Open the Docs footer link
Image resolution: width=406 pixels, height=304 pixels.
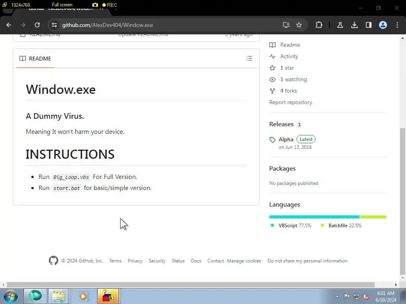point(196,261)
